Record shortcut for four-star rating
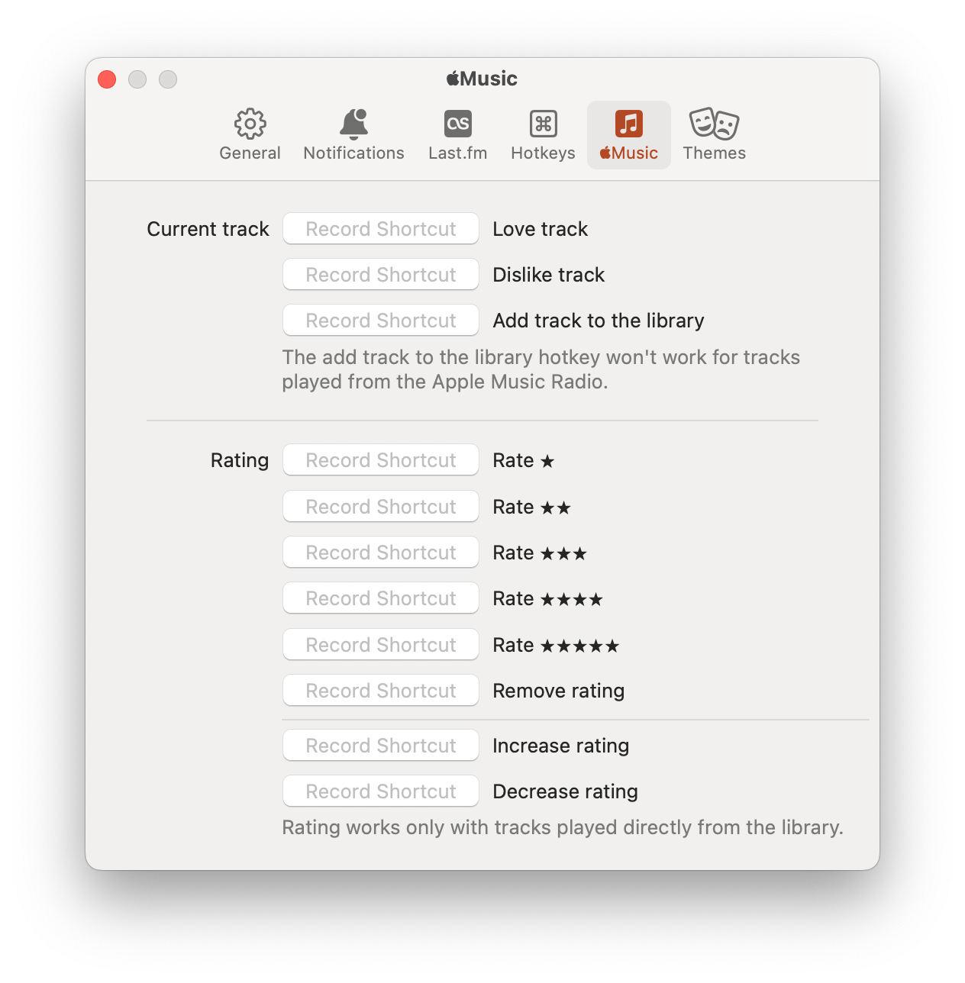This screenshot has width=965, height=983. point(381,598)
